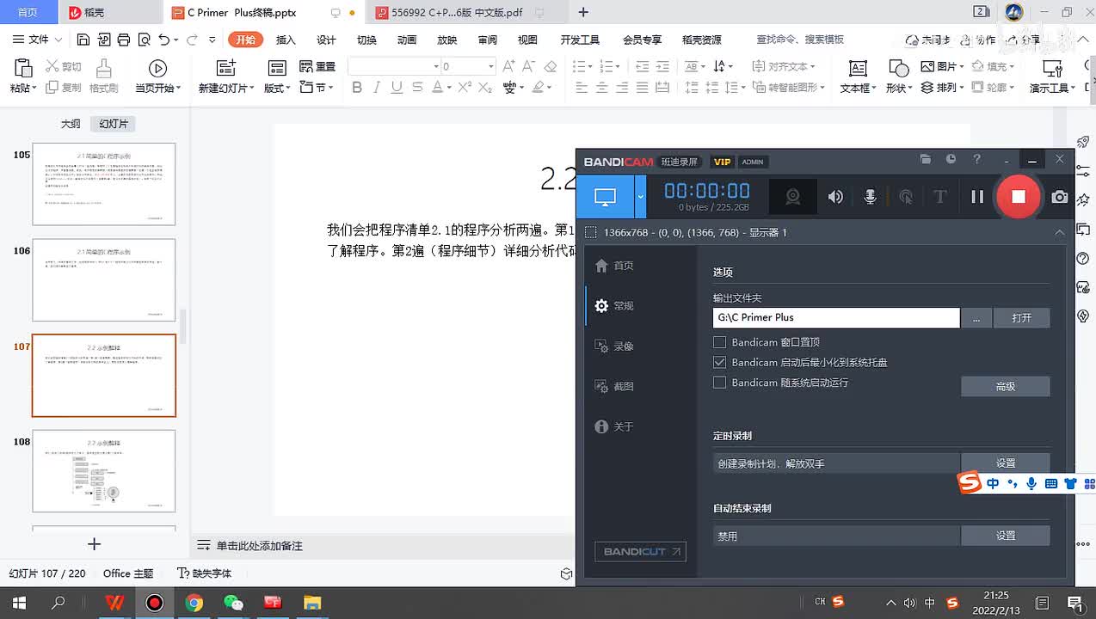Enable Bandicam 随系统启动运行 checkbox
This screenshot has width=1096, height=619.
tap(720, 383)
